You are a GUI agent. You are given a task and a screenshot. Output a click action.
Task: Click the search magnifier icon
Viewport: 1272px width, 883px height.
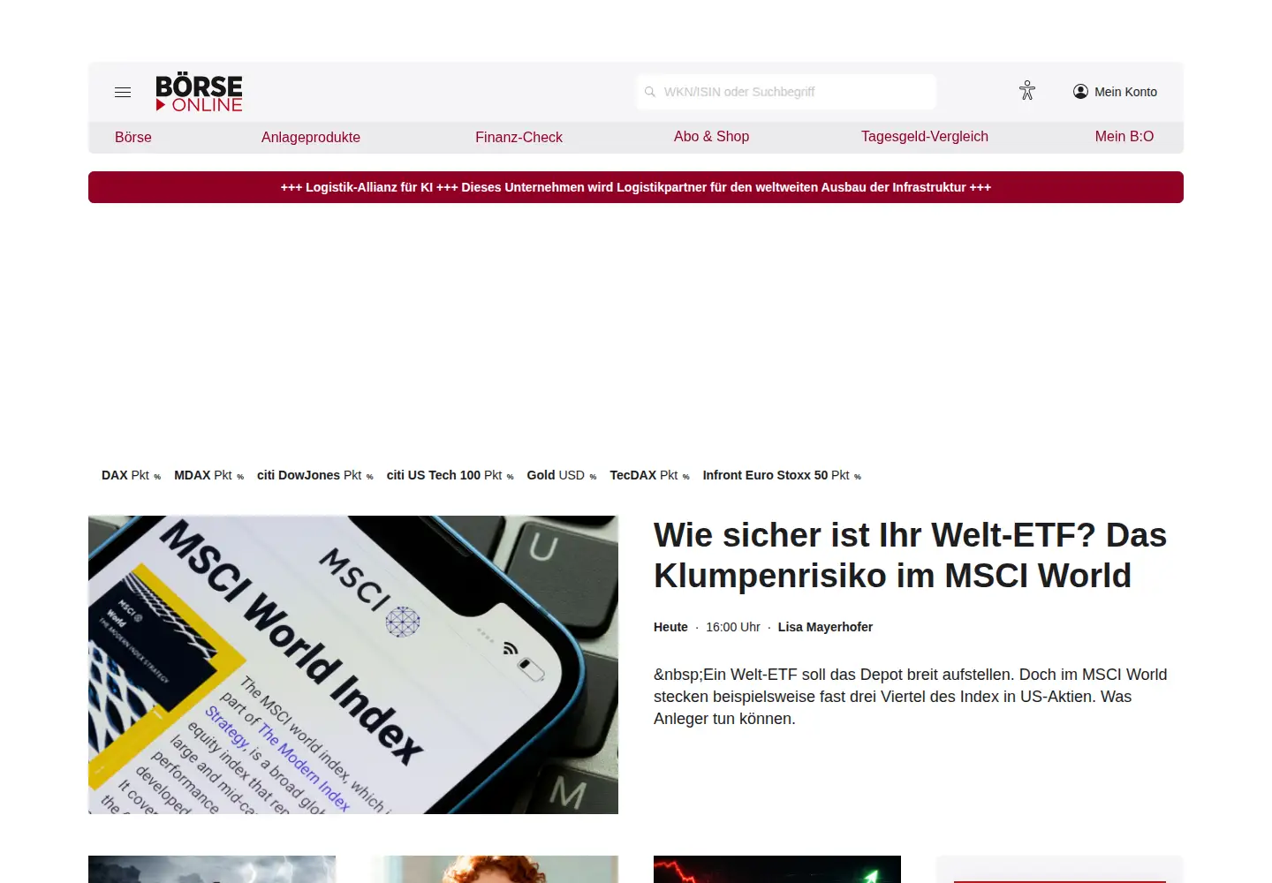(x=650, y=92)
